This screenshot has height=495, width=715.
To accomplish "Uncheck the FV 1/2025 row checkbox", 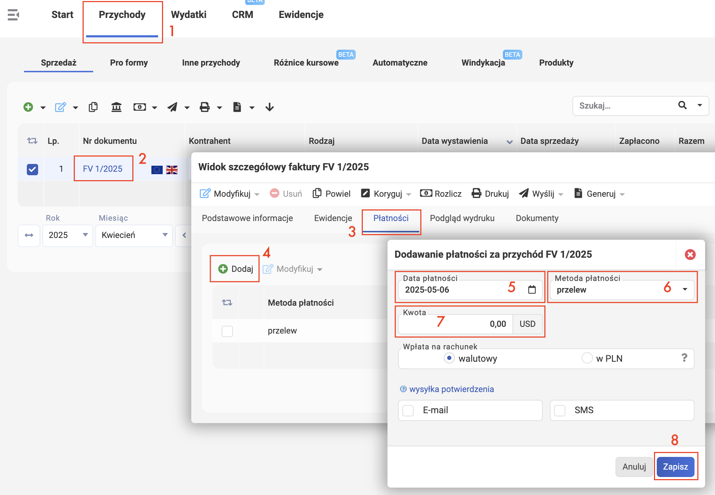I will (32, 169).
